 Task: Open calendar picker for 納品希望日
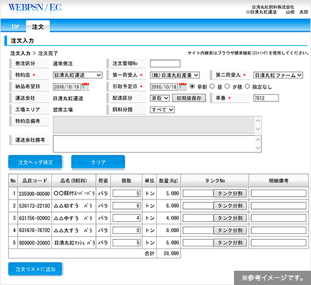(85, 87)
